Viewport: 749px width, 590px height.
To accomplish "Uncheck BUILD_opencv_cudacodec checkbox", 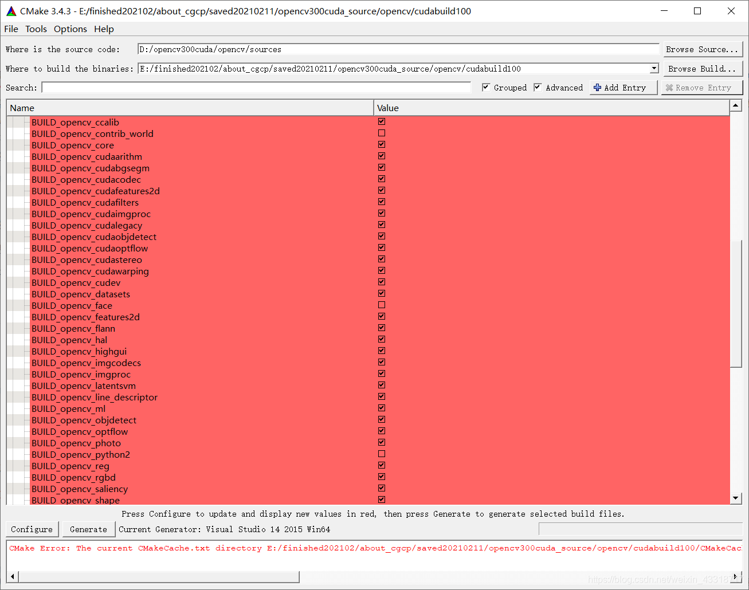I will click(x=382, y=179).
